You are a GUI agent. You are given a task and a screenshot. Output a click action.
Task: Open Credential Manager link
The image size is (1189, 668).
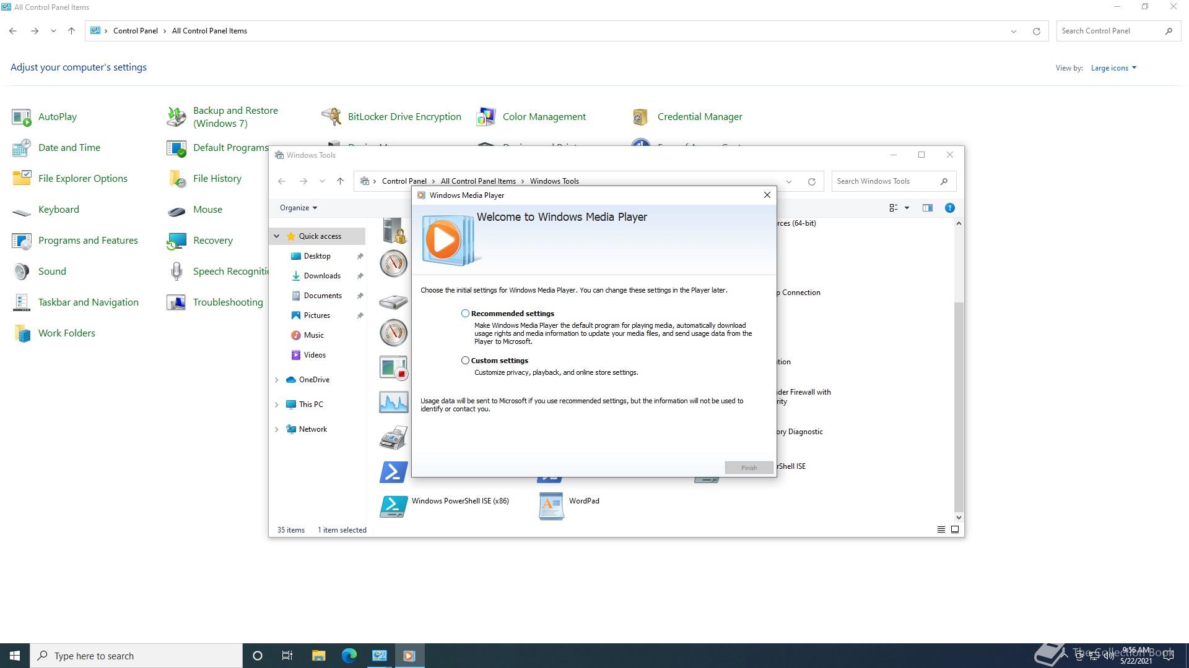pyautogui.click(x=700, y=116)
